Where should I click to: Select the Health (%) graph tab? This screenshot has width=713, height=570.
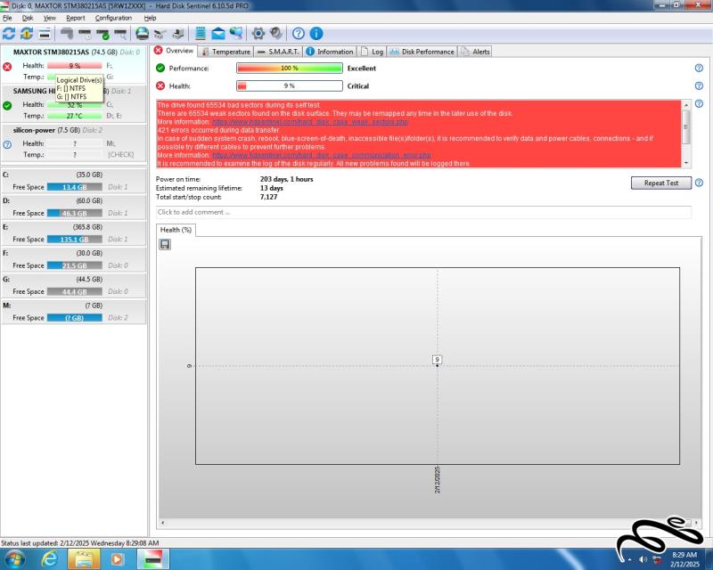click(x=176, y=230)
